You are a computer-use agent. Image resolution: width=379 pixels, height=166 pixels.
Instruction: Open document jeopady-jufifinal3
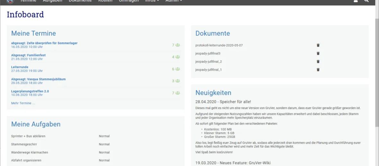[x=208, y=53]
